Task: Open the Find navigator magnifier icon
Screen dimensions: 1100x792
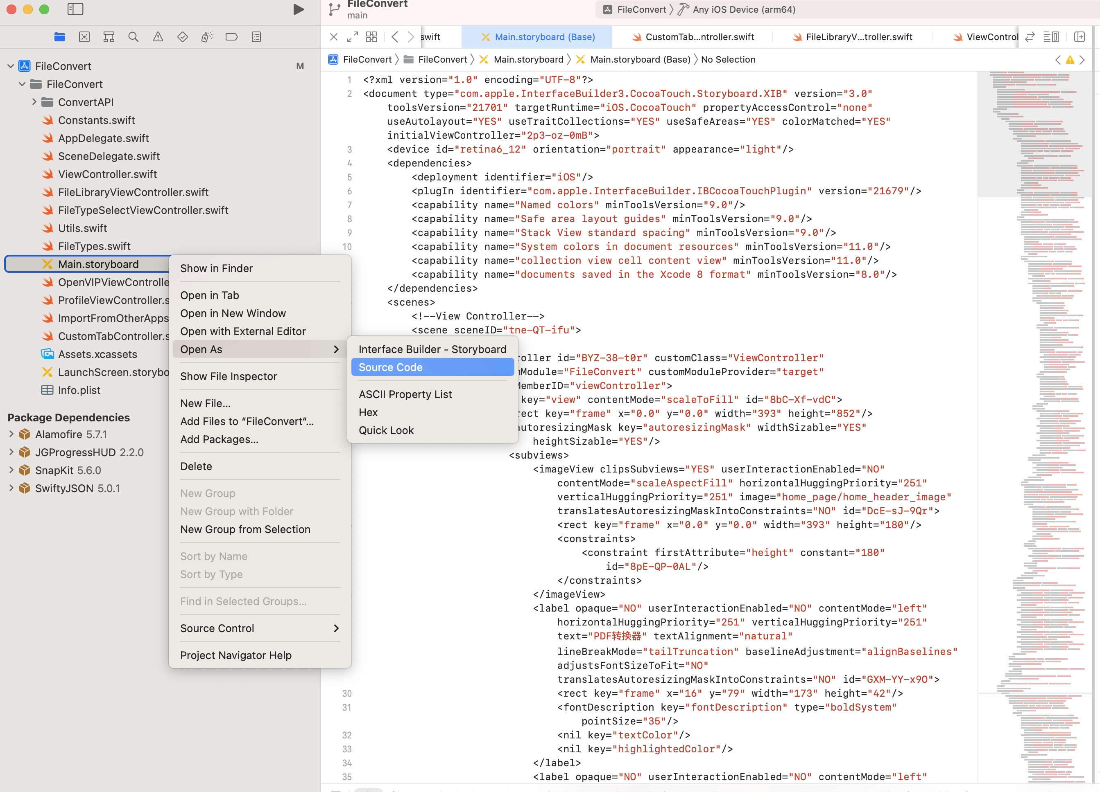Action: pos(134,37)
